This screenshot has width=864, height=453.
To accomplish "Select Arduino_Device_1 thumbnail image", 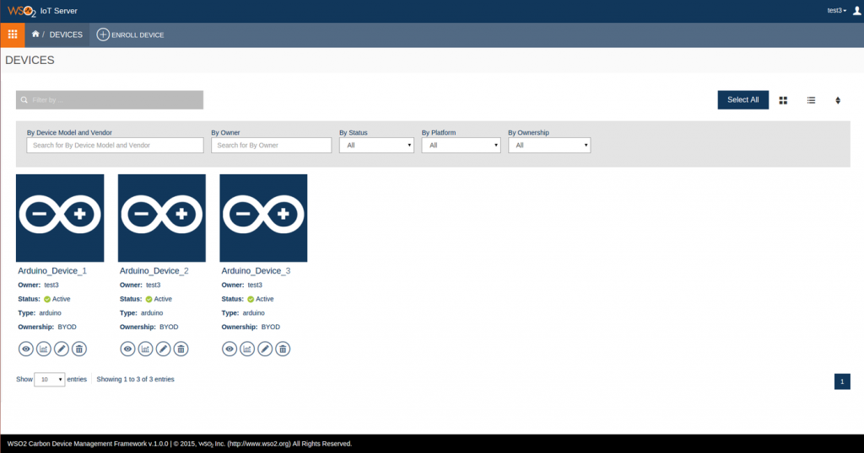I will [60, 218].
